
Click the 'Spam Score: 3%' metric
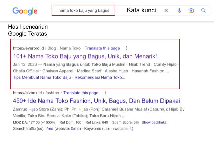[125, 122]
